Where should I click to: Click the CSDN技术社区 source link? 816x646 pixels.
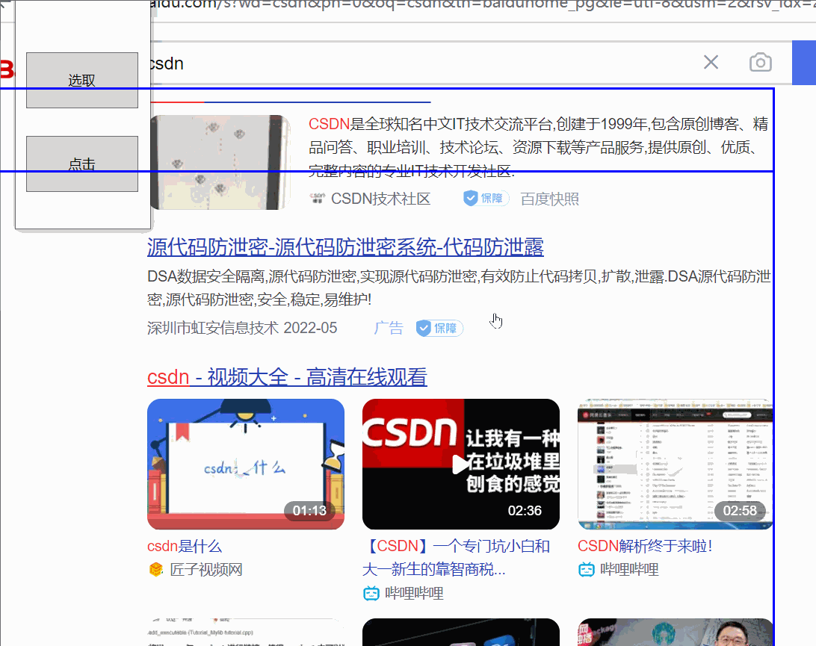click(x=380, y=199)
